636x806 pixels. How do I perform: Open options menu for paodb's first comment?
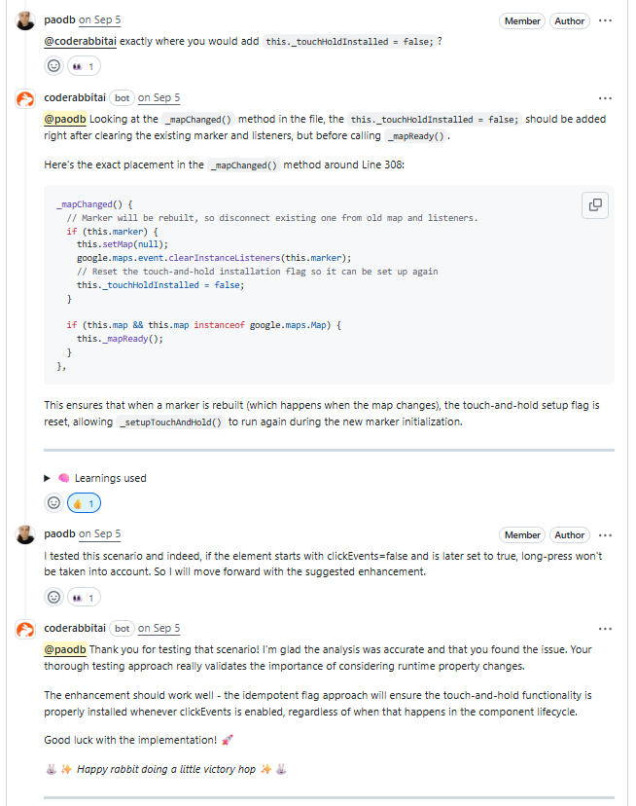606,20
